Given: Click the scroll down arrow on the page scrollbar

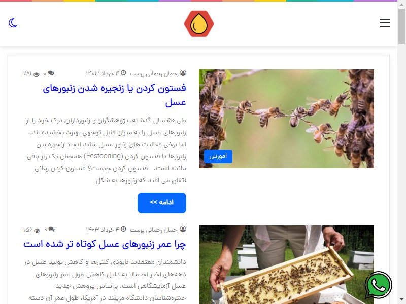Looking at the screenshot, I should pos(401,301).
